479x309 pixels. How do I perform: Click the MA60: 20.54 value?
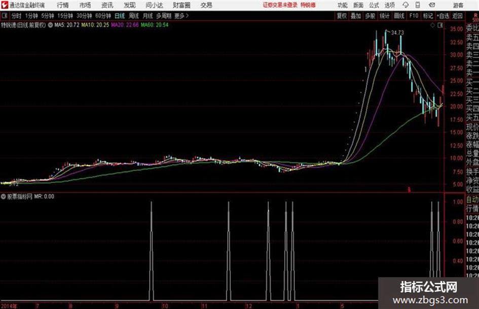point(155,25)
